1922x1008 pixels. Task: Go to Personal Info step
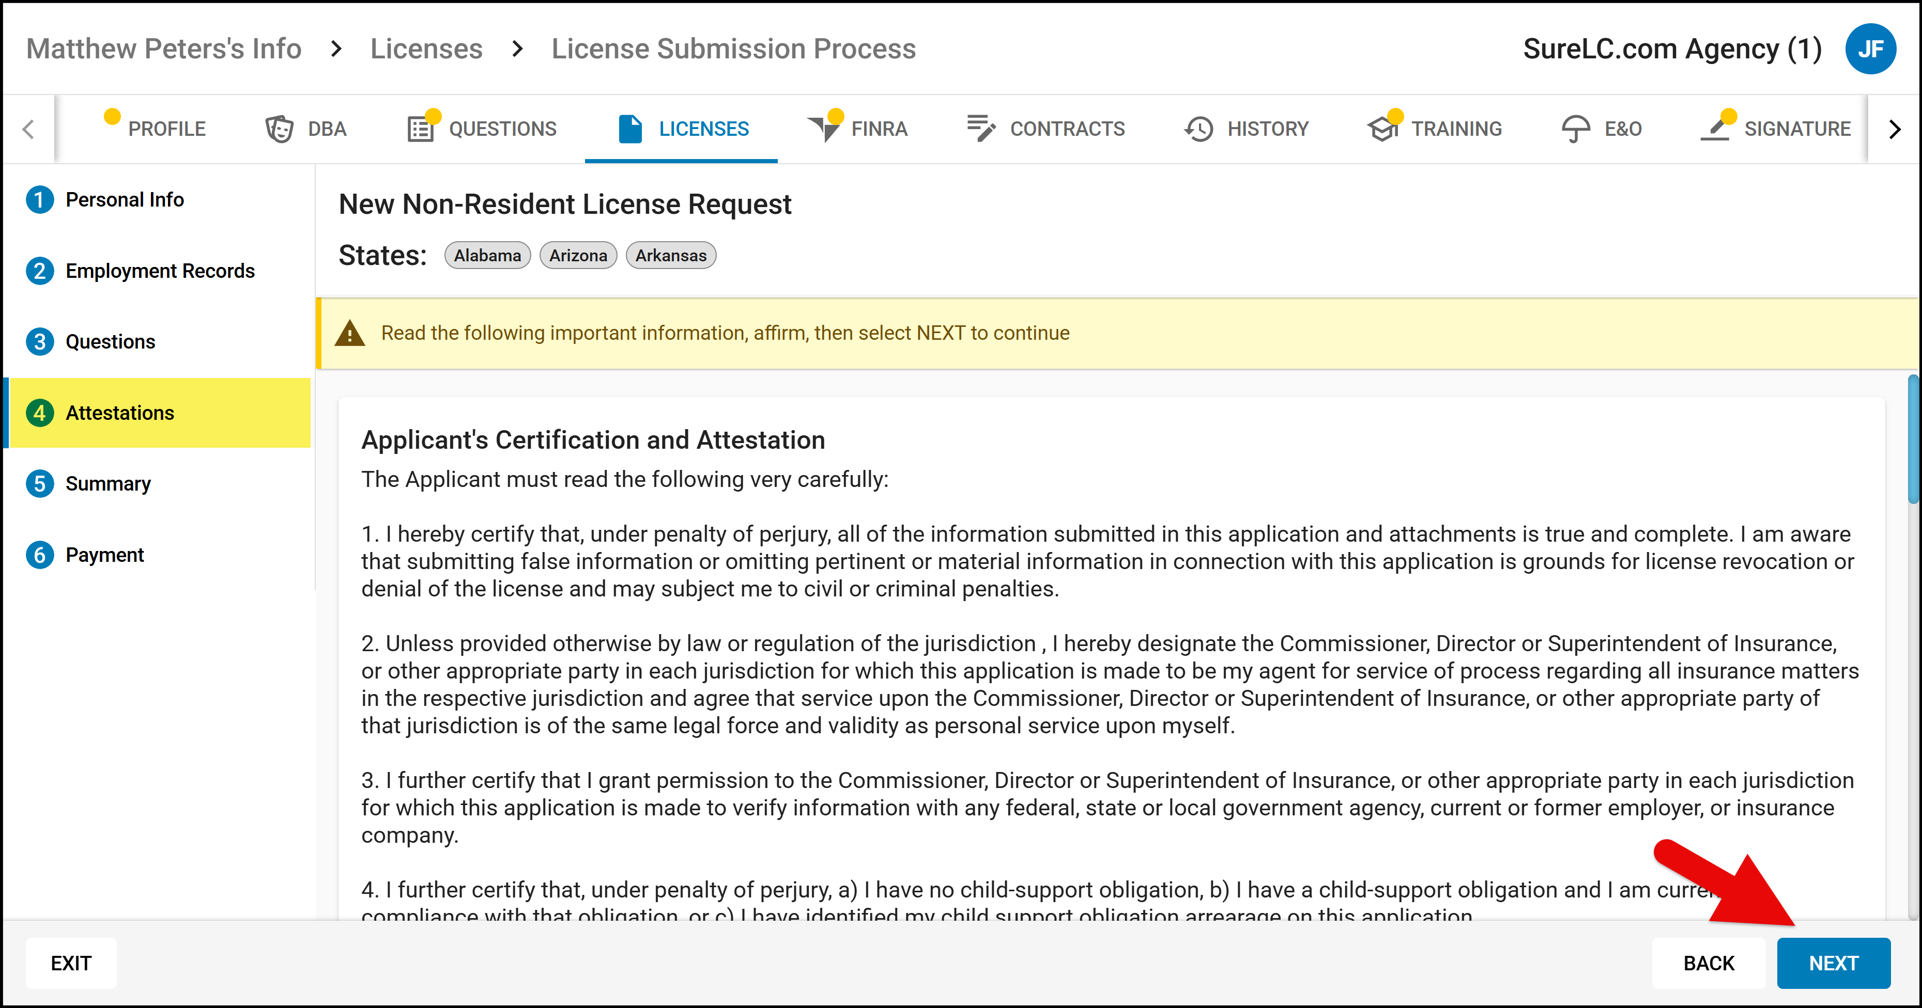point(158,200)
